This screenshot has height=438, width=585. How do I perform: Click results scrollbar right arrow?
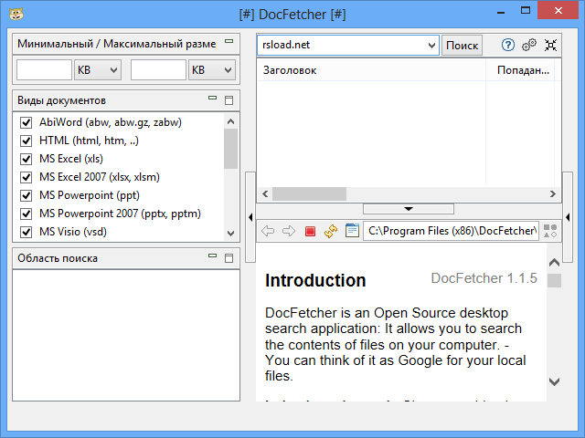pos(552,194)
